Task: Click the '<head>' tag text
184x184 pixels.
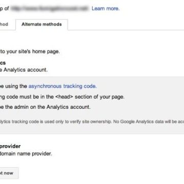Action: click(x=64, y=97)
